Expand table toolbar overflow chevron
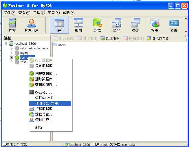The width and height of the screenshot is (189, 147). coord(186,36)
